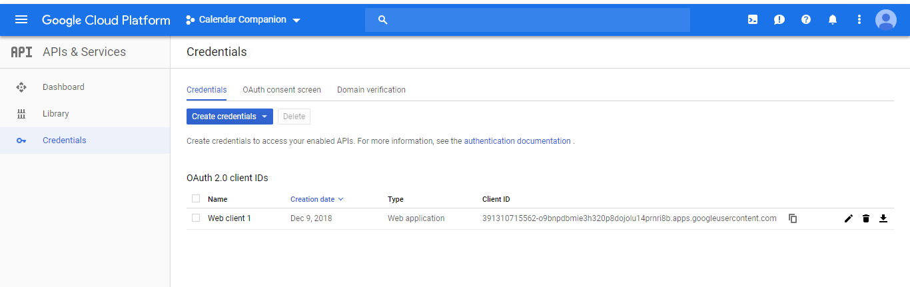Expand the Calendar Companion project selector
This screenshot has width=910, height=287.
point(243,20)
